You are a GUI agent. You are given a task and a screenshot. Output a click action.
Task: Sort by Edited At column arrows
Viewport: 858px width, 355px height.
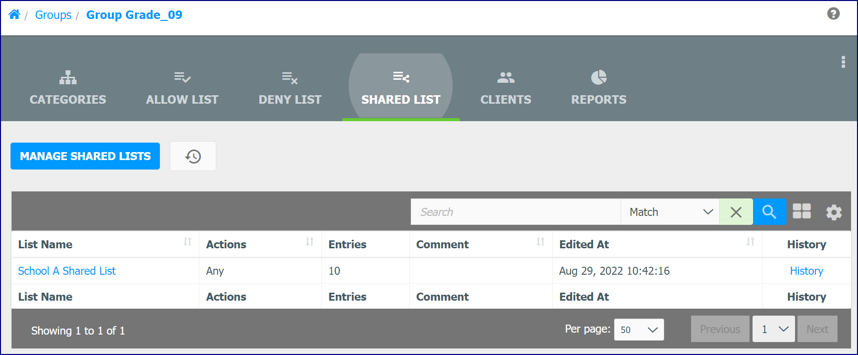coord(750,242)
